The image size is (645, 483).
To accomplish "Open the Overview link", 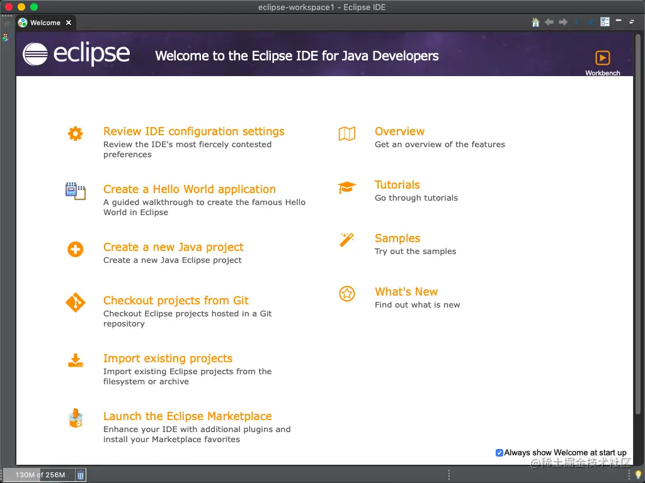I will point(399,131).
